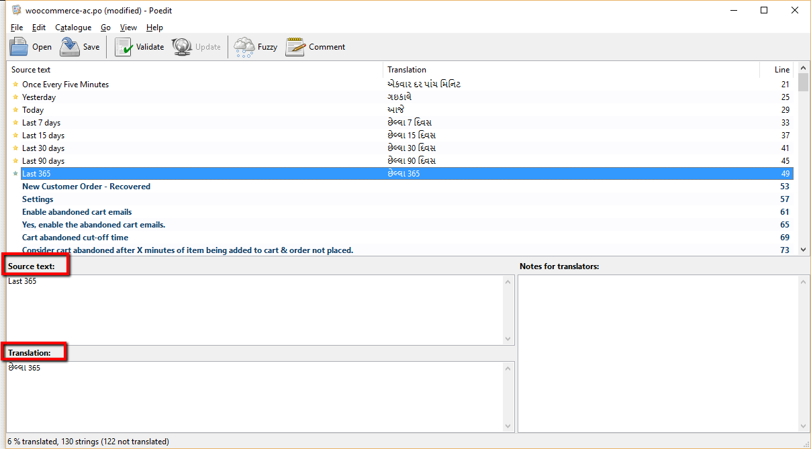Open the Go menu
The width and height of the screenshot is (811, 449).
[105, 28]
